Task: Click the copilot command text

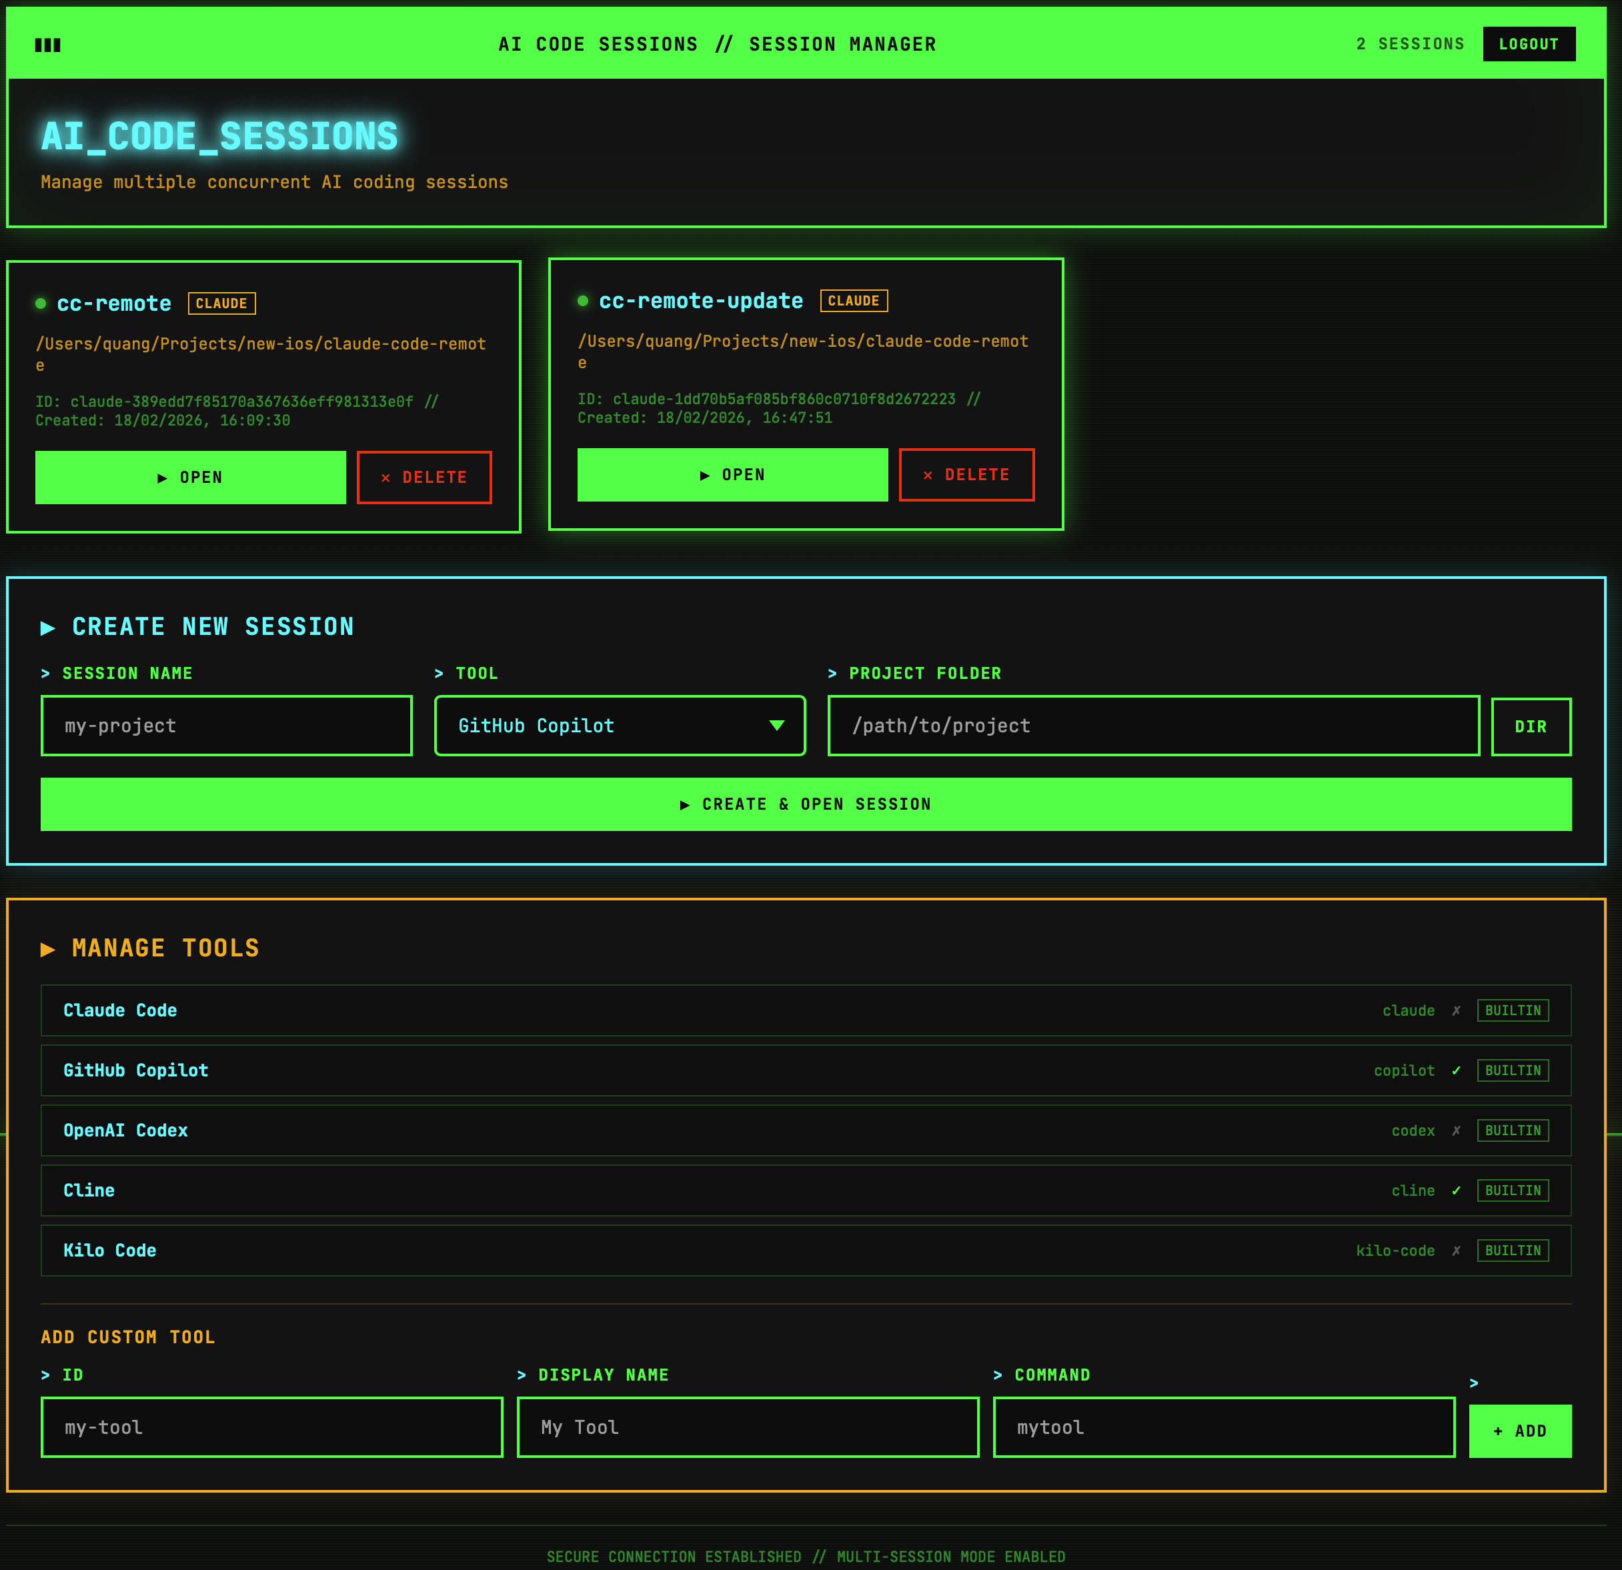Action: point(1405,1071)
